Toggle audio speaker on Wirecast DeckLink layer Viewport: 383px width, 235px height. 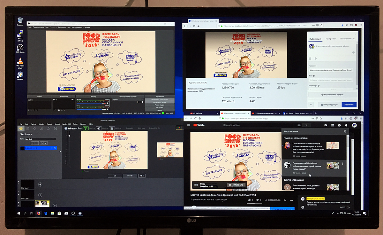click(x=55, y=148)
